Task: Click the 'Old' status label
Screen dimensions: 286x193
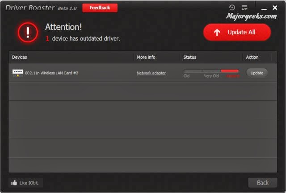Action: pyautogui.click(x=186, y=76)
